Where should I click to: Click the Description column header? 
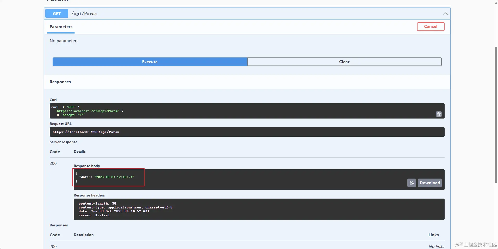[x=84, y=235]
